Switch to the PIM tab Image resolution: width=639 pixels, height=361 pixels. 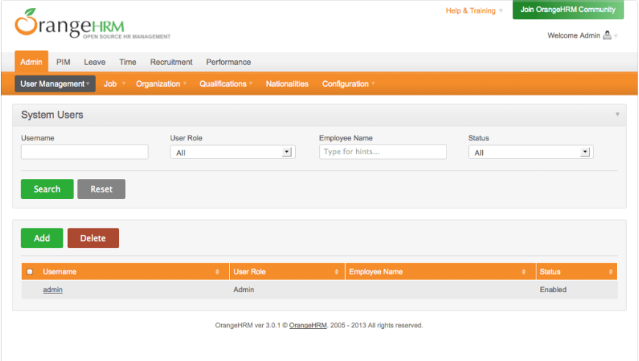point(63,62)
